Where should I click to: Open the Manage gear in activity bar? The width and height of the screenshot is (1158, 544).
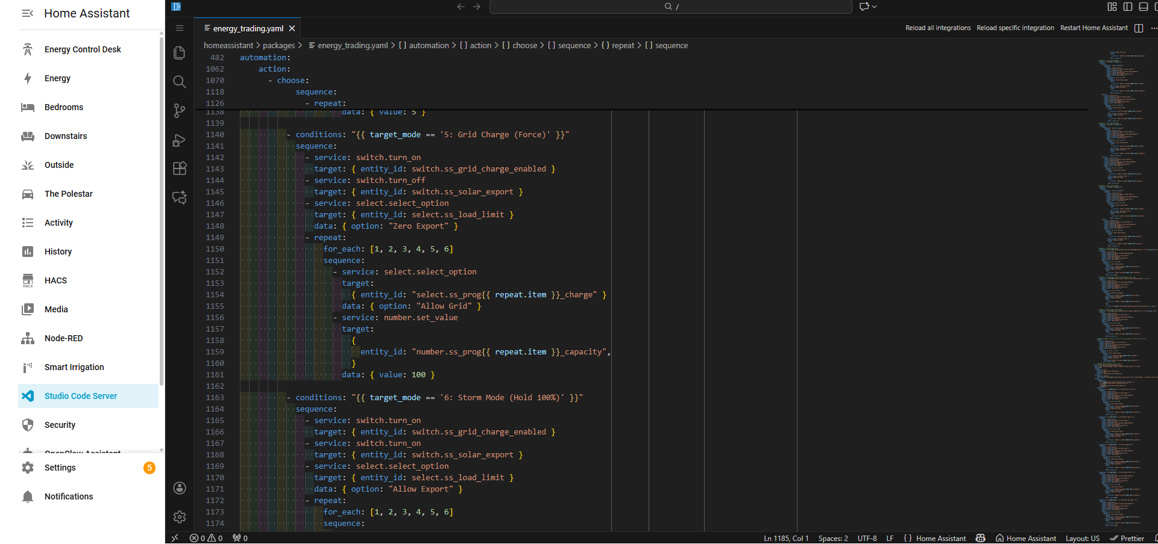point(179,517)
